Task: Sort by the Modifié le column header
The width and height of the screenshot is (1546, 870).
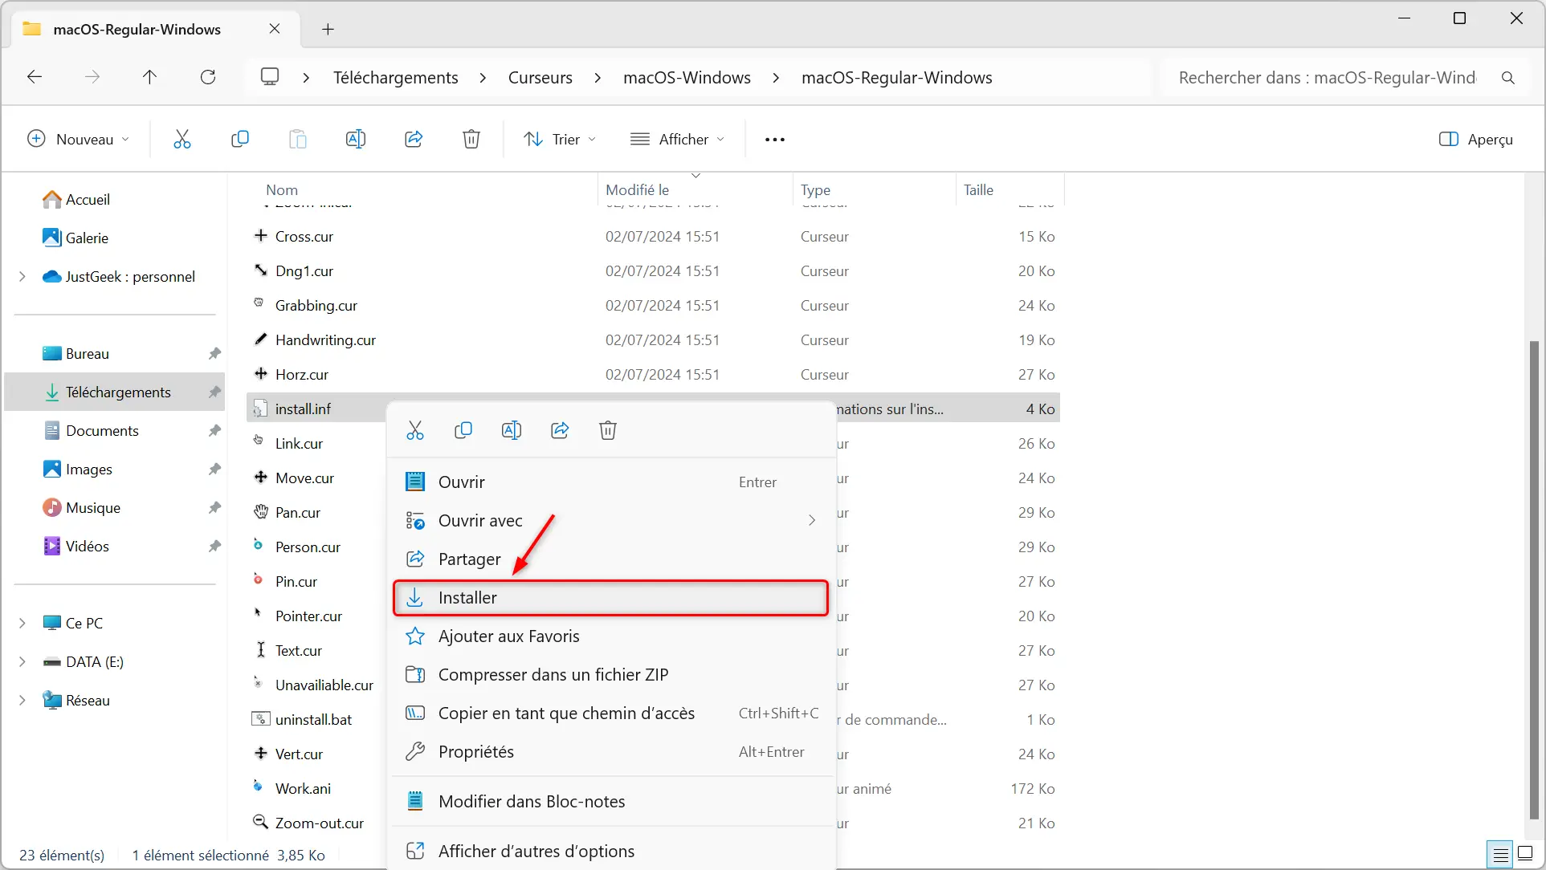Action: point(637,190)
